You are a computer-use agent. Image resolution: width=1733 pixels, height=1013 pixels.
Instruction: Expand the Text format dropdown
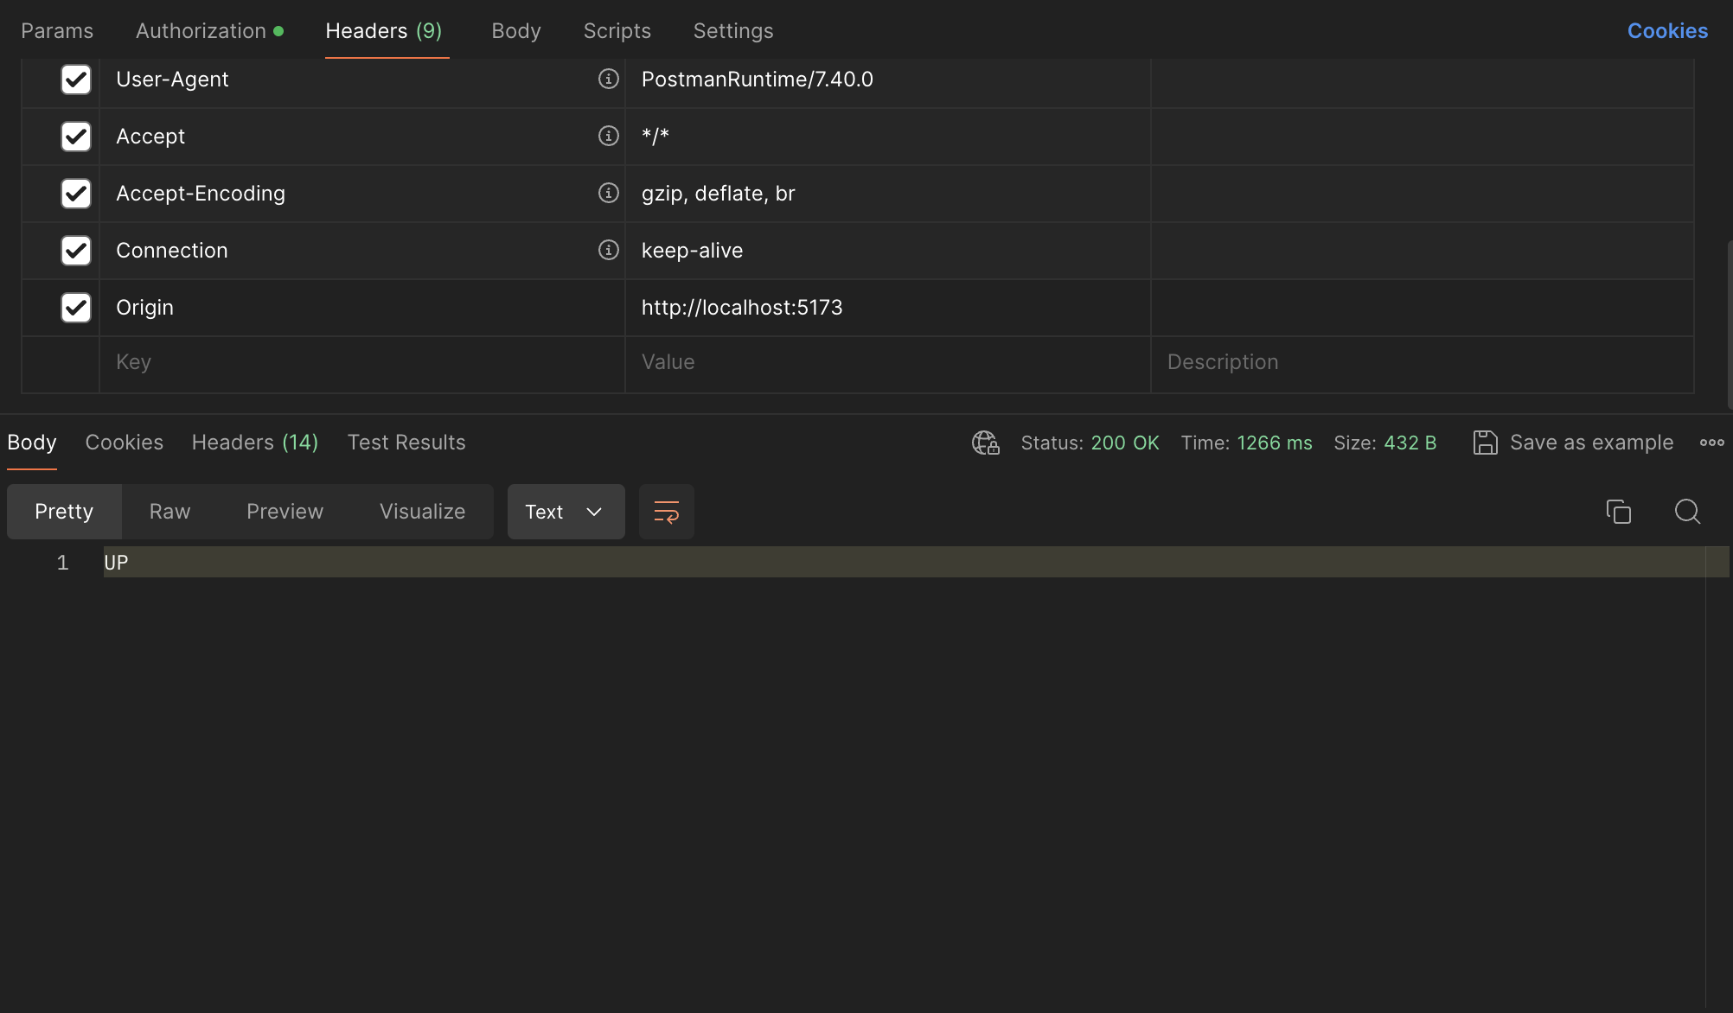(x=566, y=512)
